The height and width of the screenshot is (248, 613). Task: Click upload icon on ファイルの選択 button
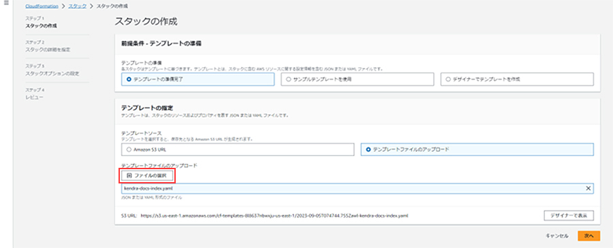[129, 176]
